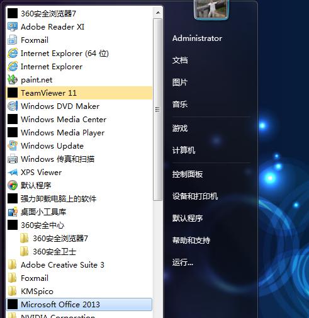
Task: Click the 32-bit Internet Explorer icon
Action: click(x=13, y=67)
